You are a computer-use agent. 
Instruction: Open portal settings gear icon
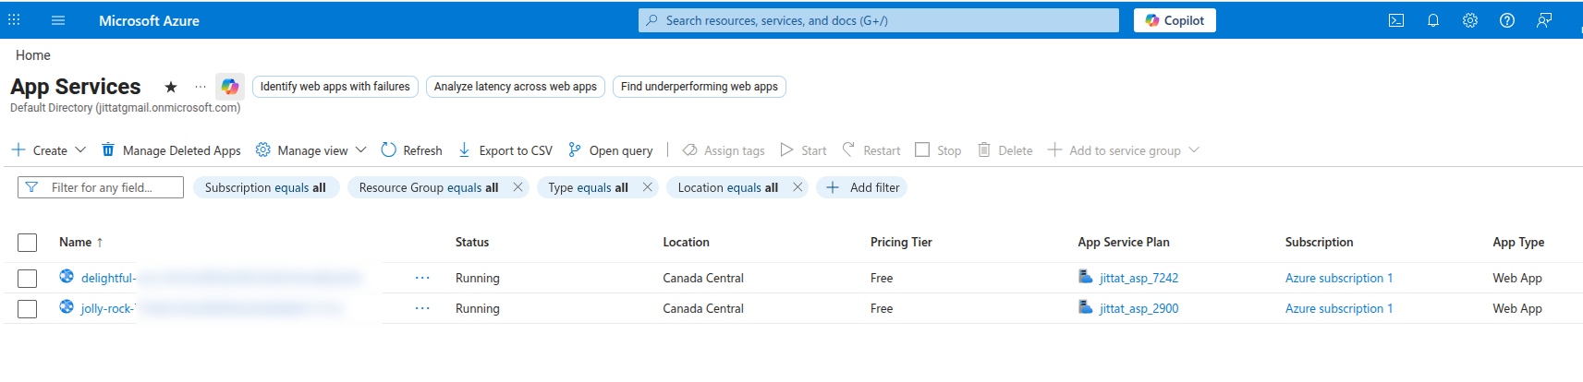(x=1470, y=20)
